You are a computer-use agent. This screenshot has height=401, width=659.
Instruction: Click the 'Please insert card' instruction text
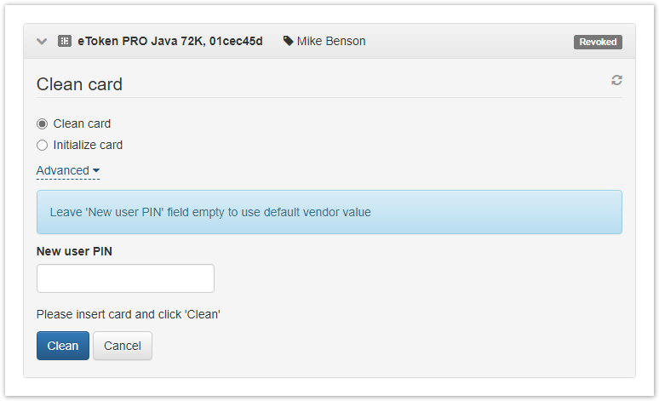tap(129, 314)
